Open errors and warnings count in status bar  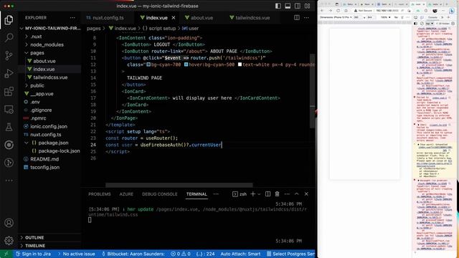click(x=181, y=254)
